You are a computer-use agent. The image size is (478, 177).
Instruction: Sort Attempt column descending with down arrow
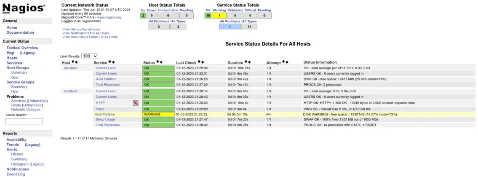pyautogui.click(x=287, y=62)
